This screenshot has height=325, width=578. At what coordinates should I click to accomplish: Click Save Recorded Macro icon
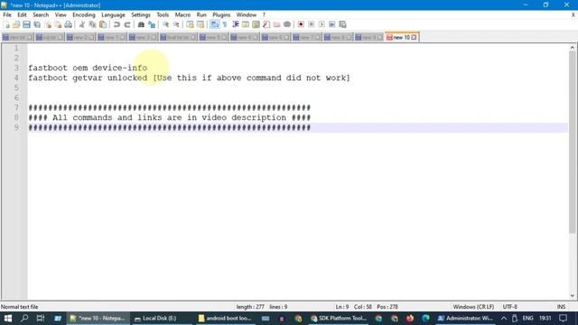[x=342, y=24]
